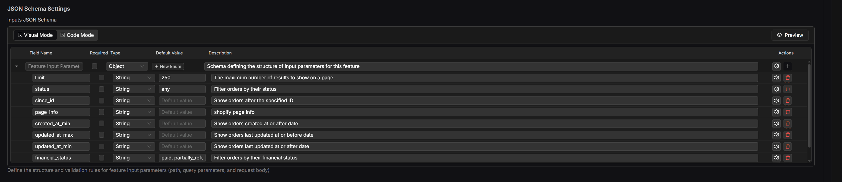The width and height of the screenshot is (842, 182).
Task: Open the Object type dropdown
Action: click(x=127, y=66)
